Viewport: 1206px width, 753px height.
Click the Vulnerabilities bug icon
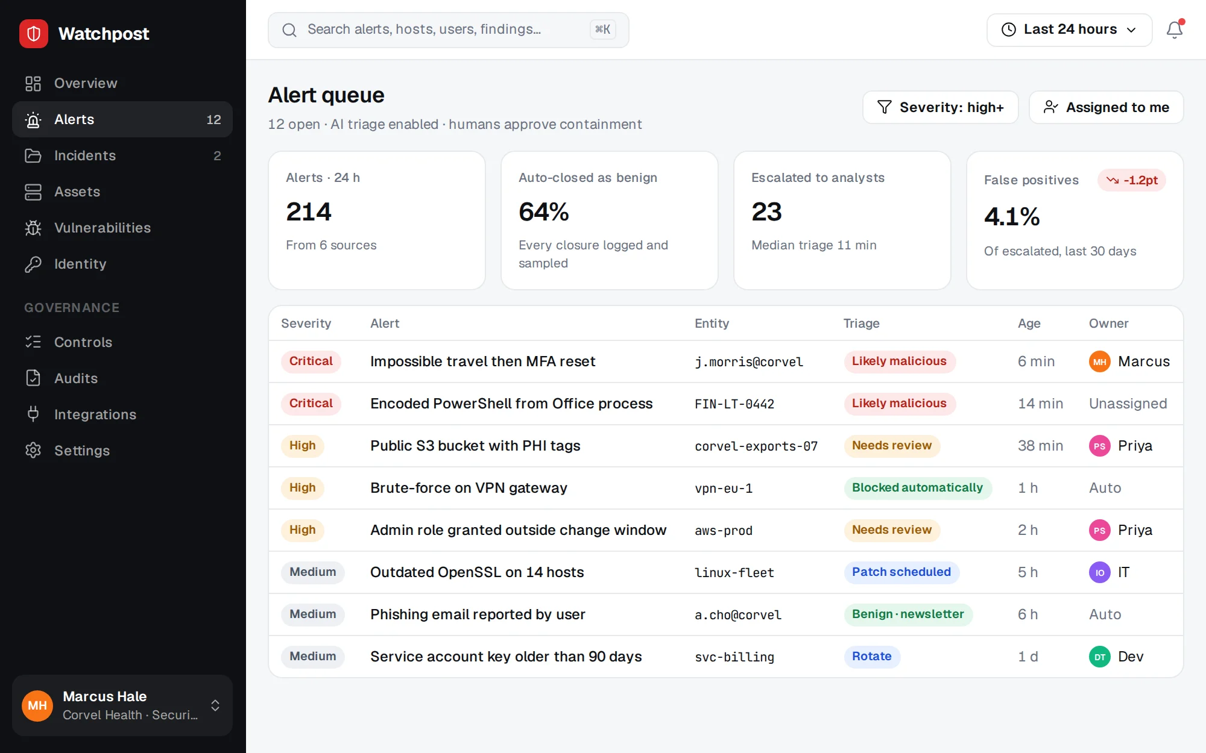(x=33, y=228)
